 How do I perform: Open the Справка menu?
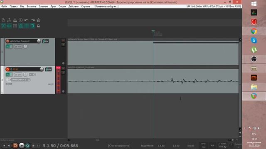click(x=86, y=7)
